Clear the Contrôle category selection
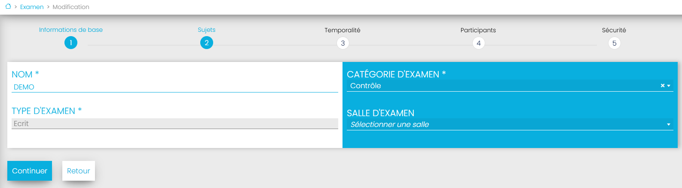Image resolution: width=682 pixels, height=188 pixels. (x=663, y=86)
